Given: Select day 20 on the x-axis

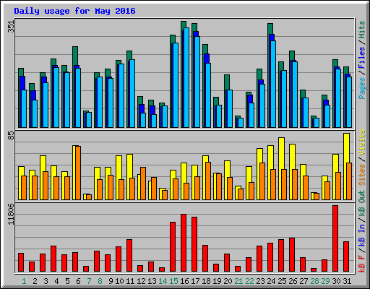Looking at the screenshot, I should coord(228,281).
